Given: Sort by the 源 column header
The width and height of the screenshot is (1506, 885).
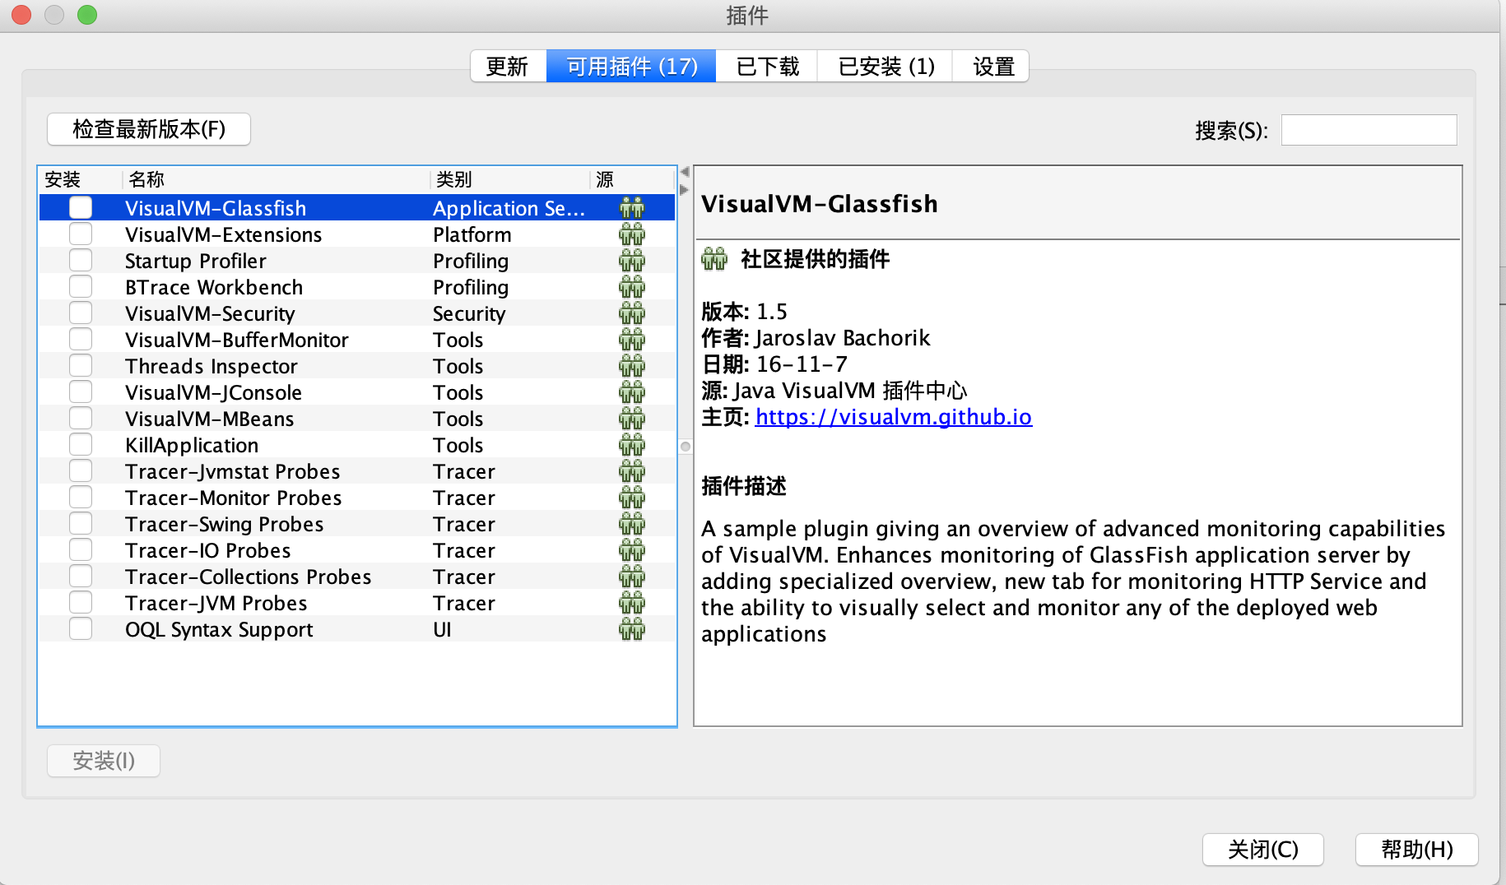Looking at the screenshot, I should coord(631,179).
